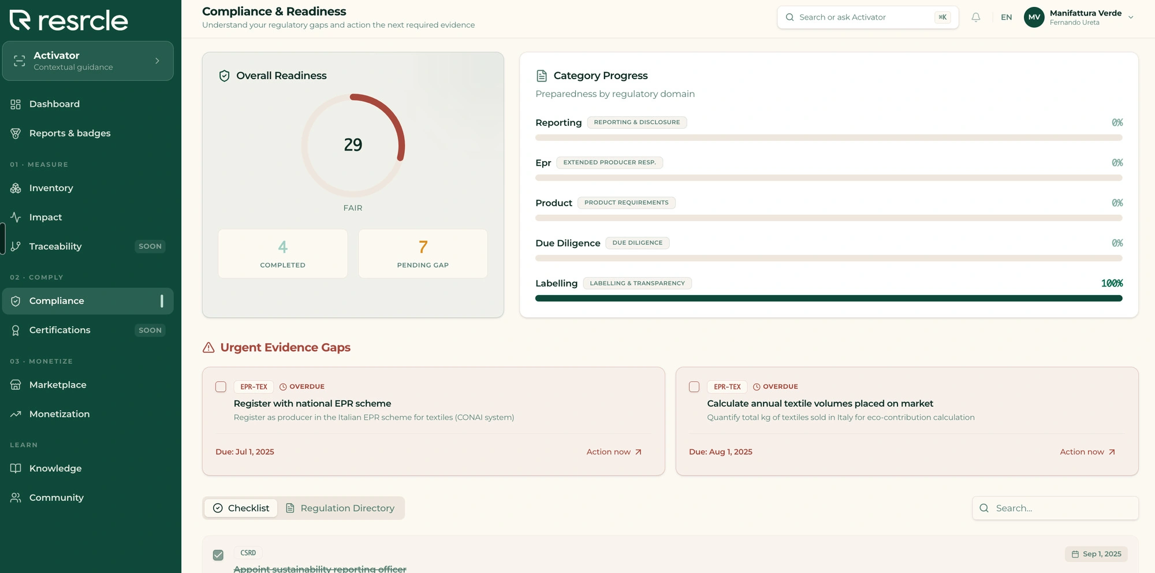
Task: Click the Dashboard grid icon
Action: pos(16,104)
